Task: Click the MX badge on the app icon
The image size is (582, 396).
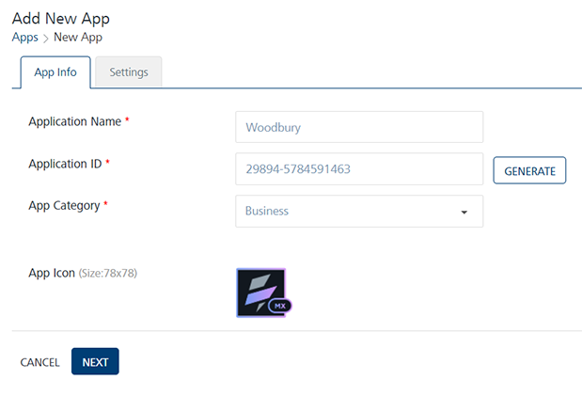Action: coord(280,306)
